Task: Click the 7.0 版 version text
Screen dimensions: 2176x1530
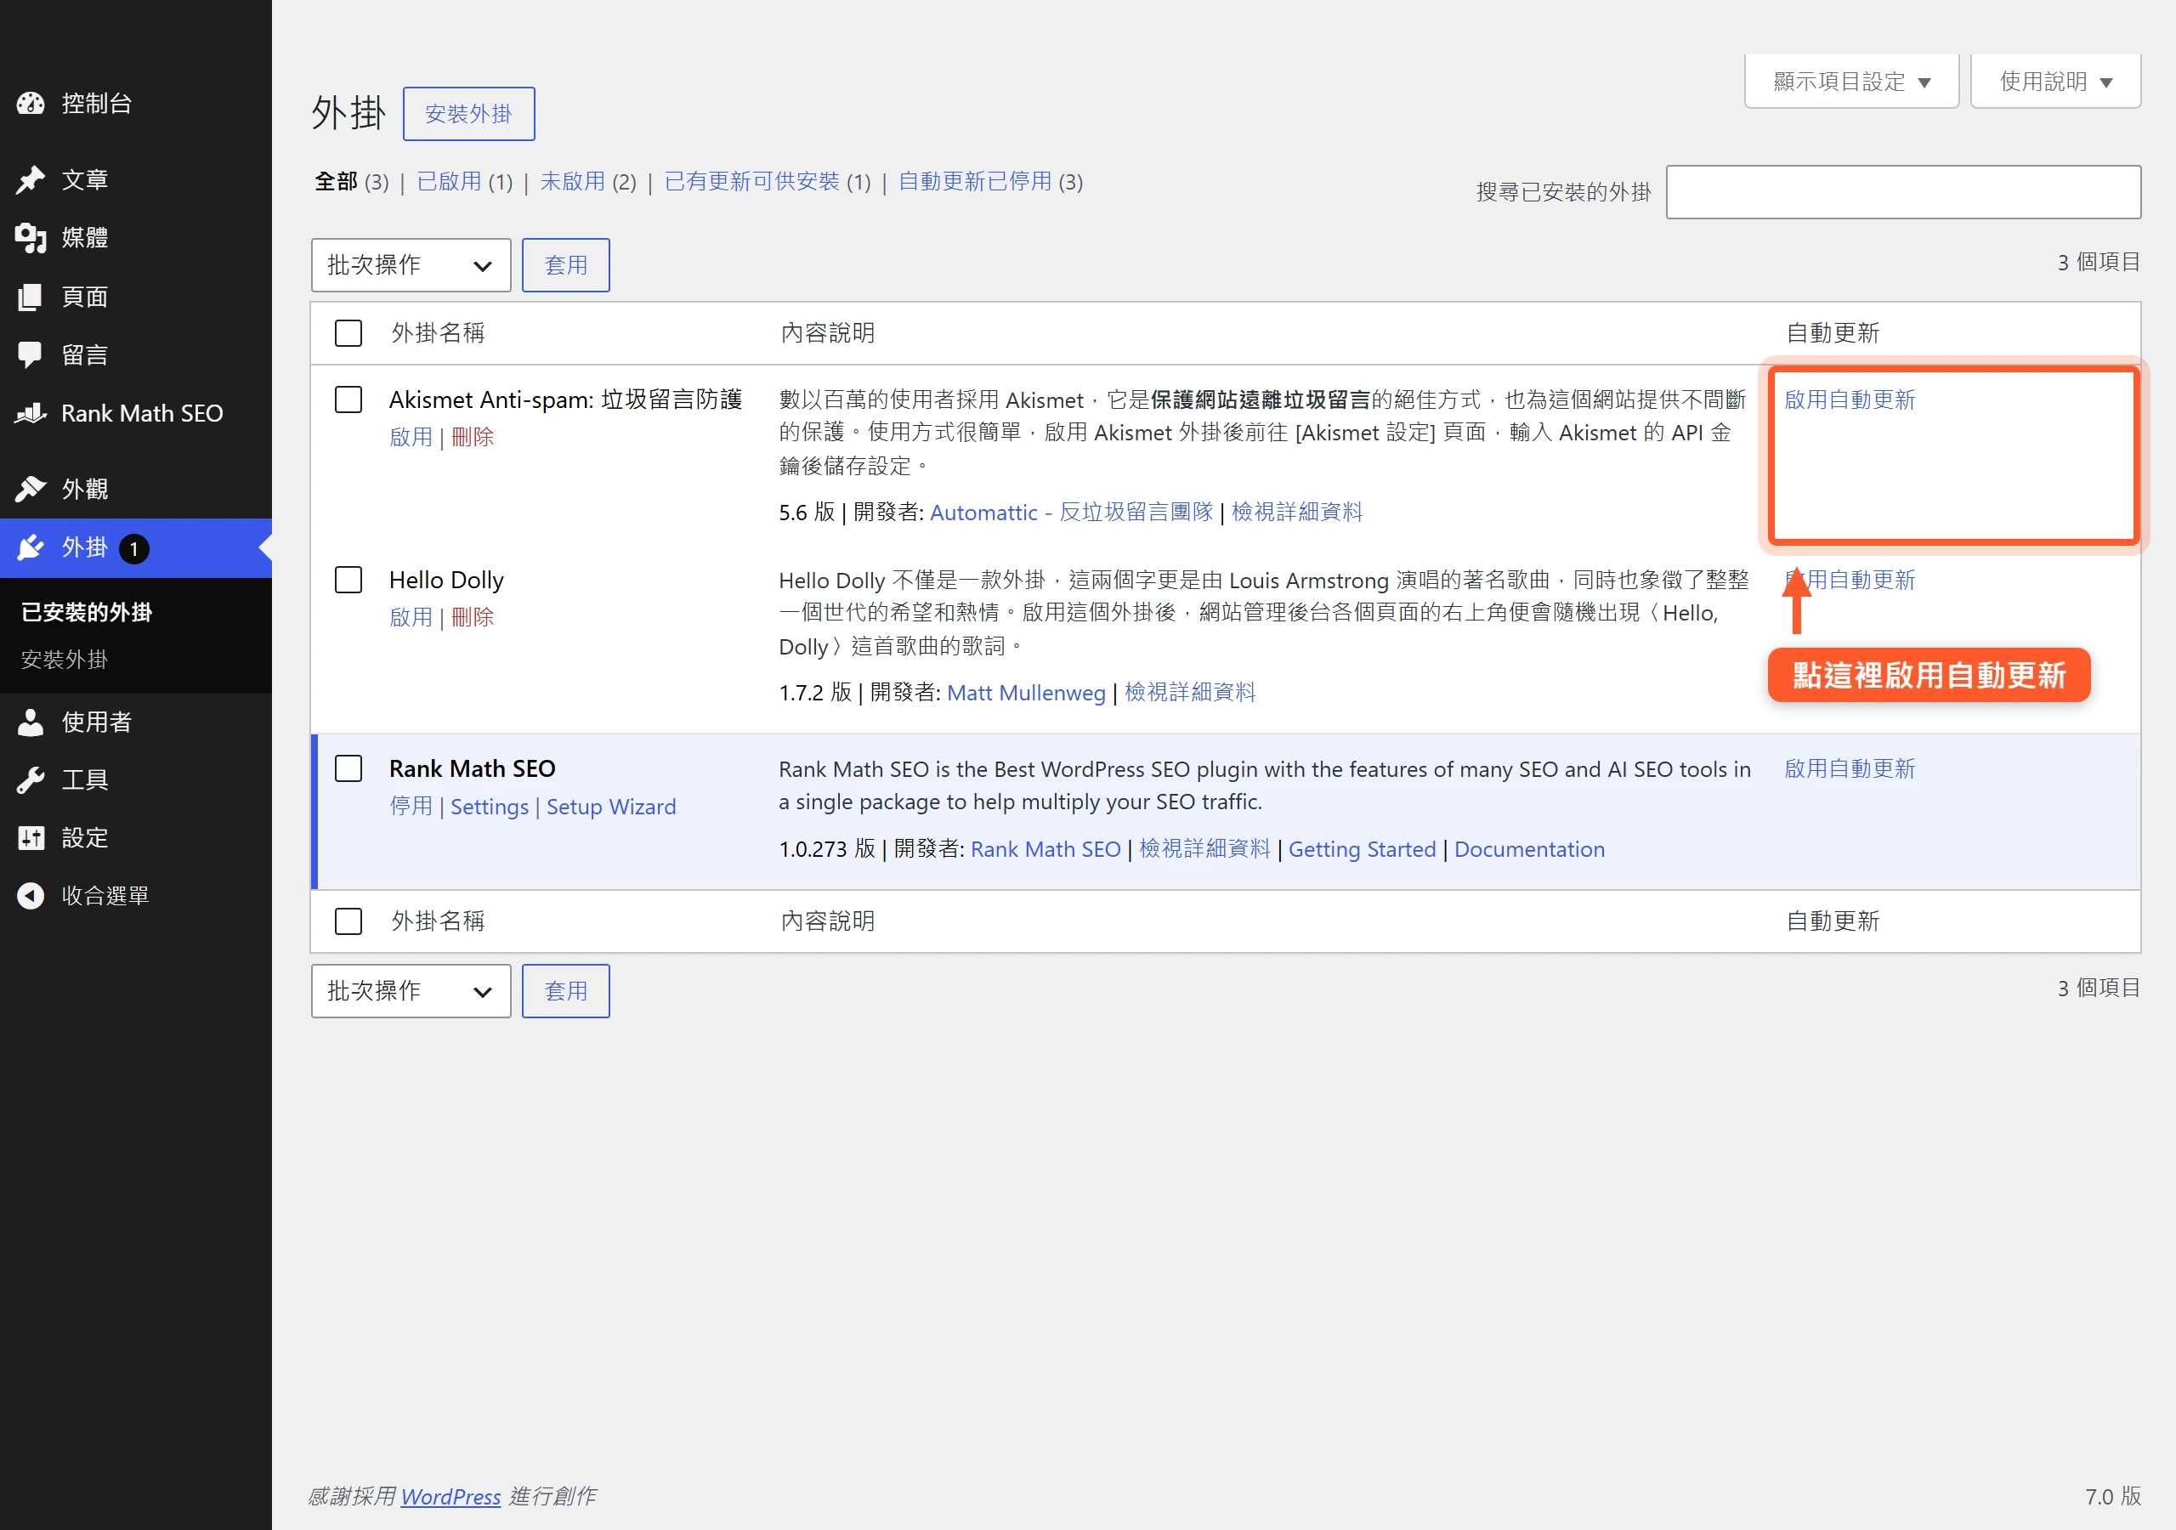Action: 2112,1496
